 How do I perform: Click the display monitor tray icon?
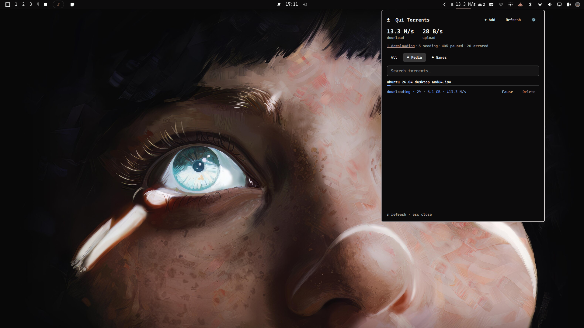click(559, 5)
